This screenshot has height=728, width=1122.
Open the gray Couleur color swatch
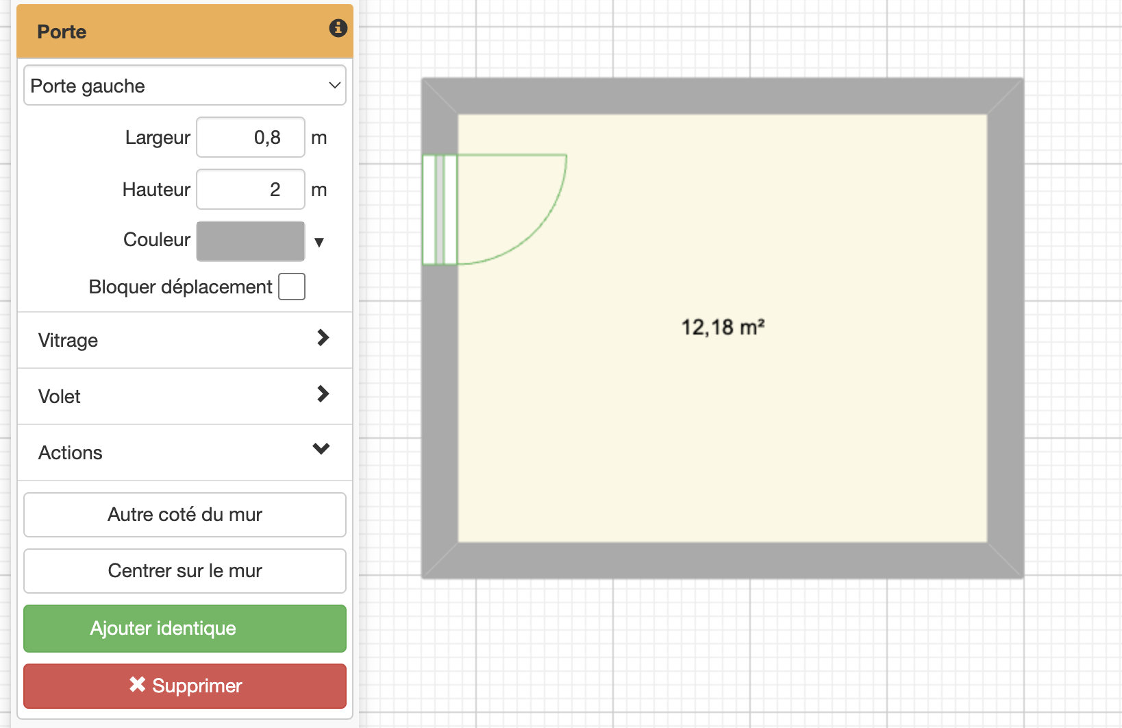250,241
